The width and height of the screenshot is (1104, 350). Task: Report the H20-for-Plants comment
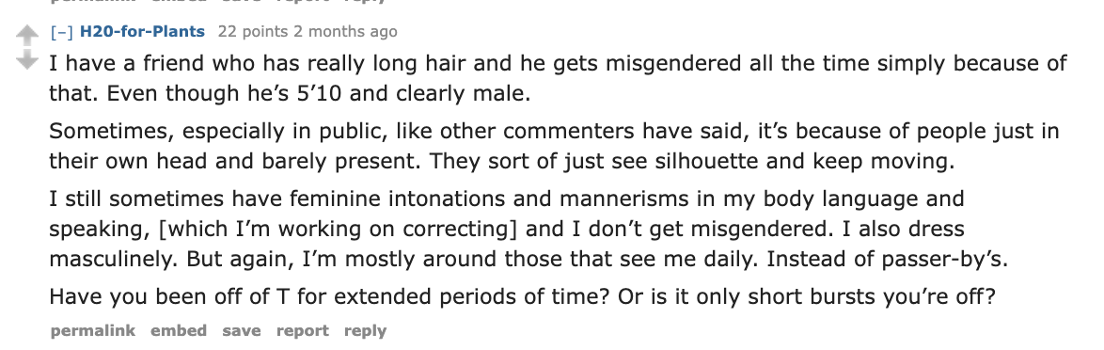[302, 330]
